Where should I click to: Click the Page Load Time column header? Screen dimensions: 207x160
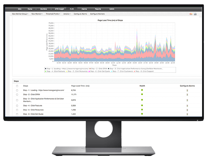pos(80,86)
